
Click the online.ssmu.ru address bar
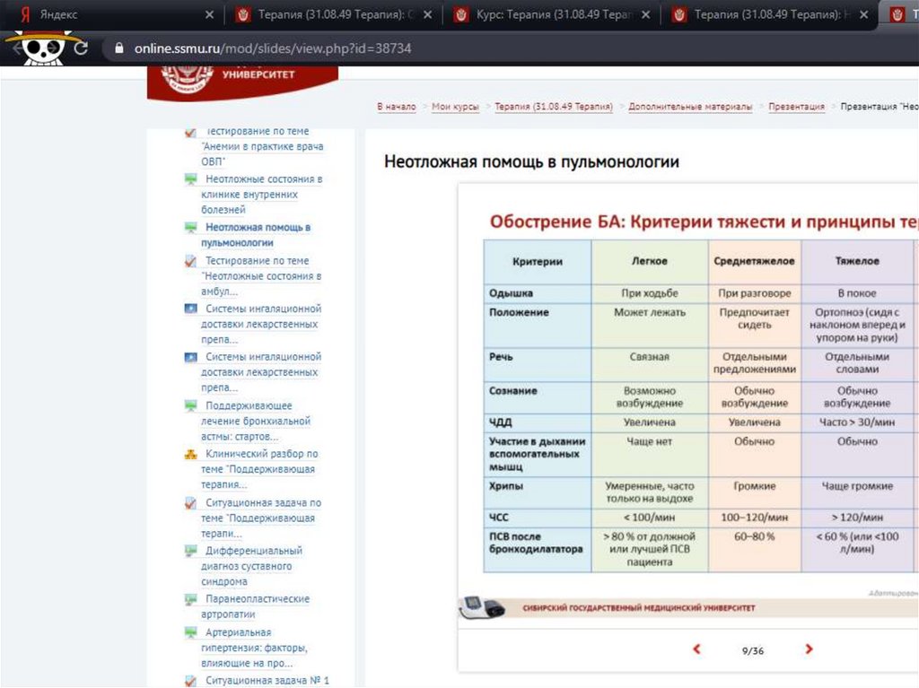(273, 48)
